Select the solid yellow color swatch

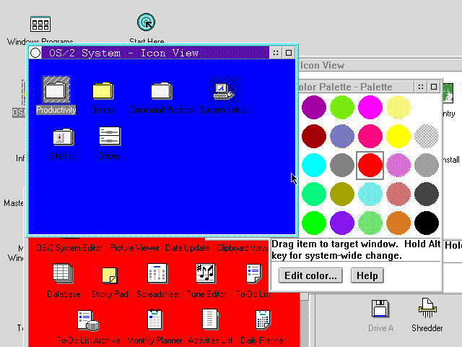click(x=398, y=136)
